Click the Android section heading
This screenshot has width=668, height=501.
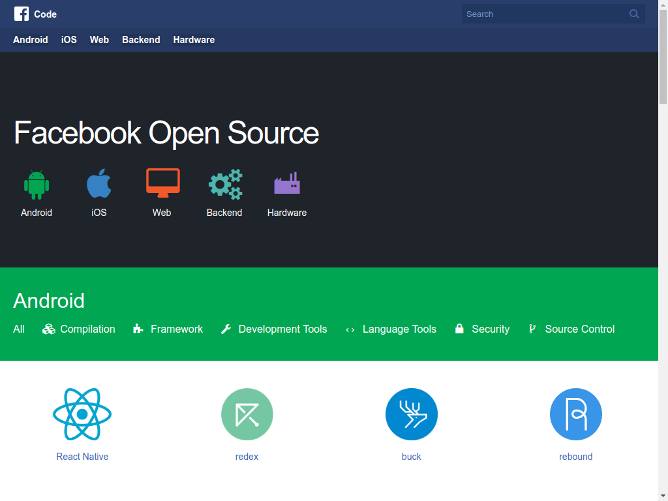click(x=49, y=301)
